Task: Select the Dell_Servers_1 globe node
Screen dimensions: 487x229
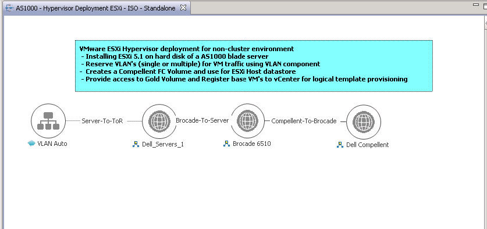Action: [x=159, y=121]
